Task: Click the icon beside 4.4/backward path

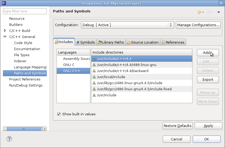Action: (x=94, y=71)
